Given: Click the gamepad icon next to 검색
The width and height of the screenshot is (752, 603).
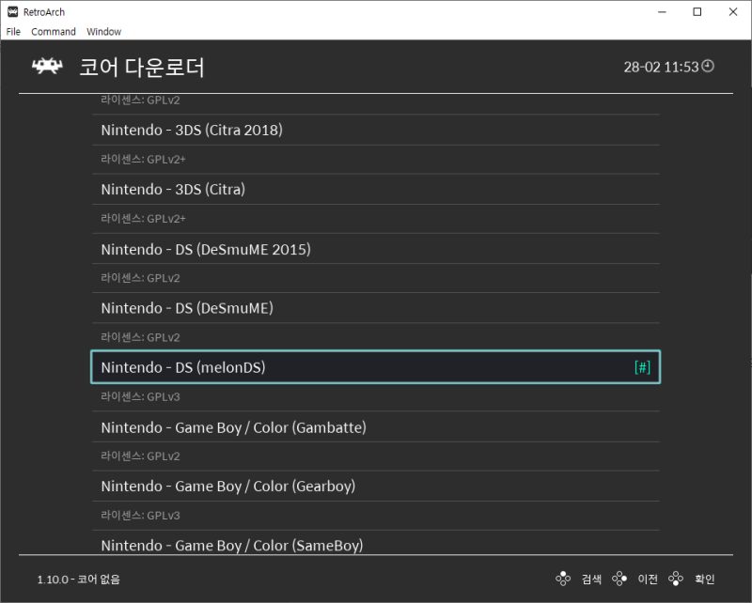Looking at the screenshot, I should [563, 579].
